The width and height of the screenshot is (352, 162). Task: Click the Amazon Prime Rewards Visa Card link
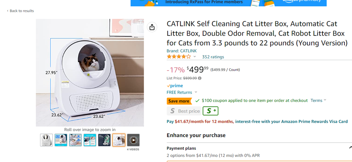click(291, 122)
